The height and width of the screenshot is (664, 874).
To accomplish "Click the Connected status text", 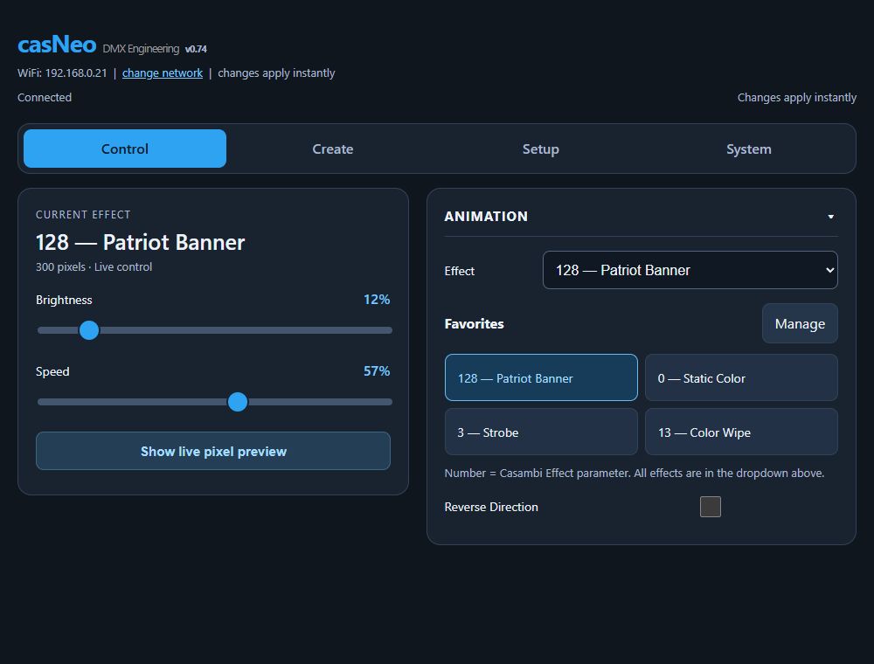I will pyautogui.click(x=45, y=98).
